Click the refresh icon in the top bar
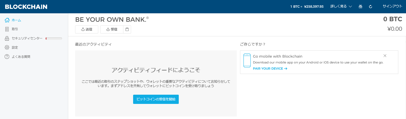Viewport: 406px width, 119px height. click(370, 7)
